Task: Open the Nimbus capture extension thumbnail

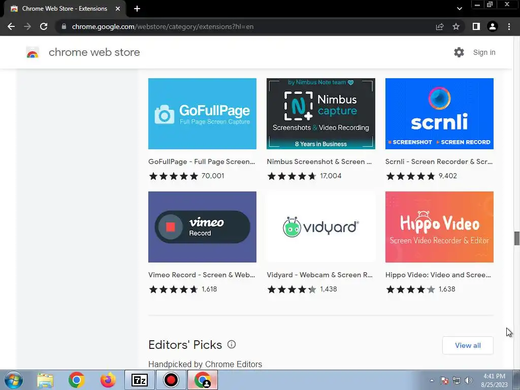Action: [x=321, y=114]
